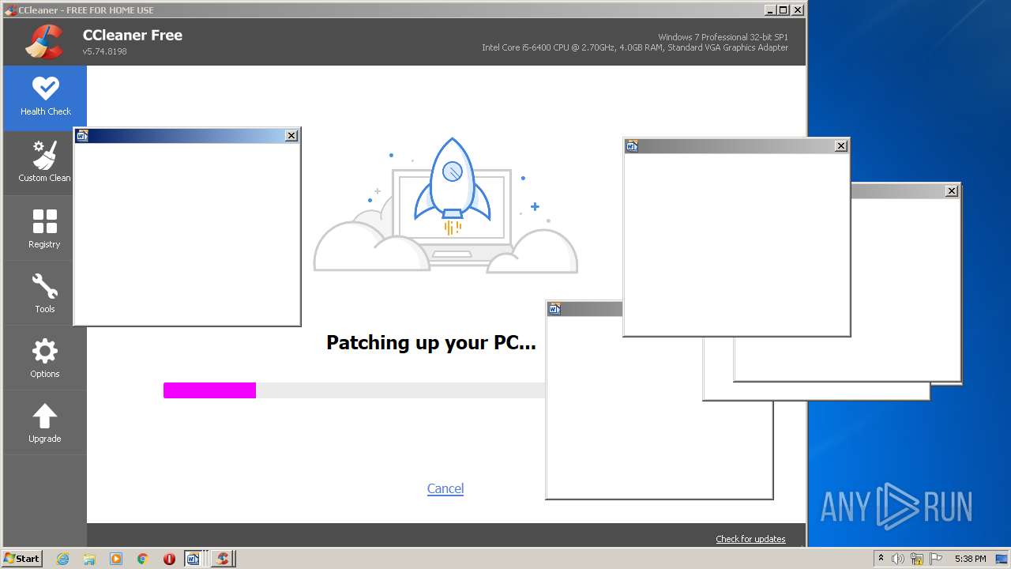Open the volume speaker tray icon

click(x=898, y=559)
